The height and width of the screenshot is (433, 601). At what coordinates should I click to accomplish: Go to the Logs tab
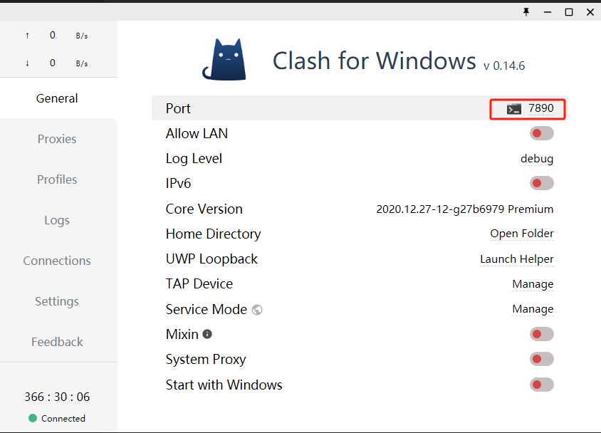coord(57,220)
